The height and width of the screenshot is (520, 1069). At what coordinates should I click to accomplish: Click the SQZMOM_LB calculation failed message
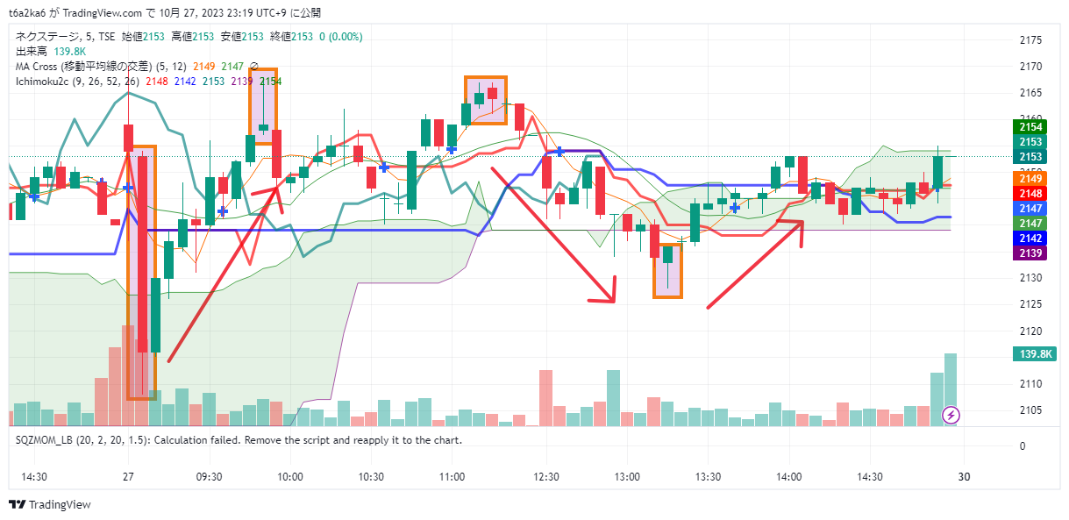click(239, 439)
